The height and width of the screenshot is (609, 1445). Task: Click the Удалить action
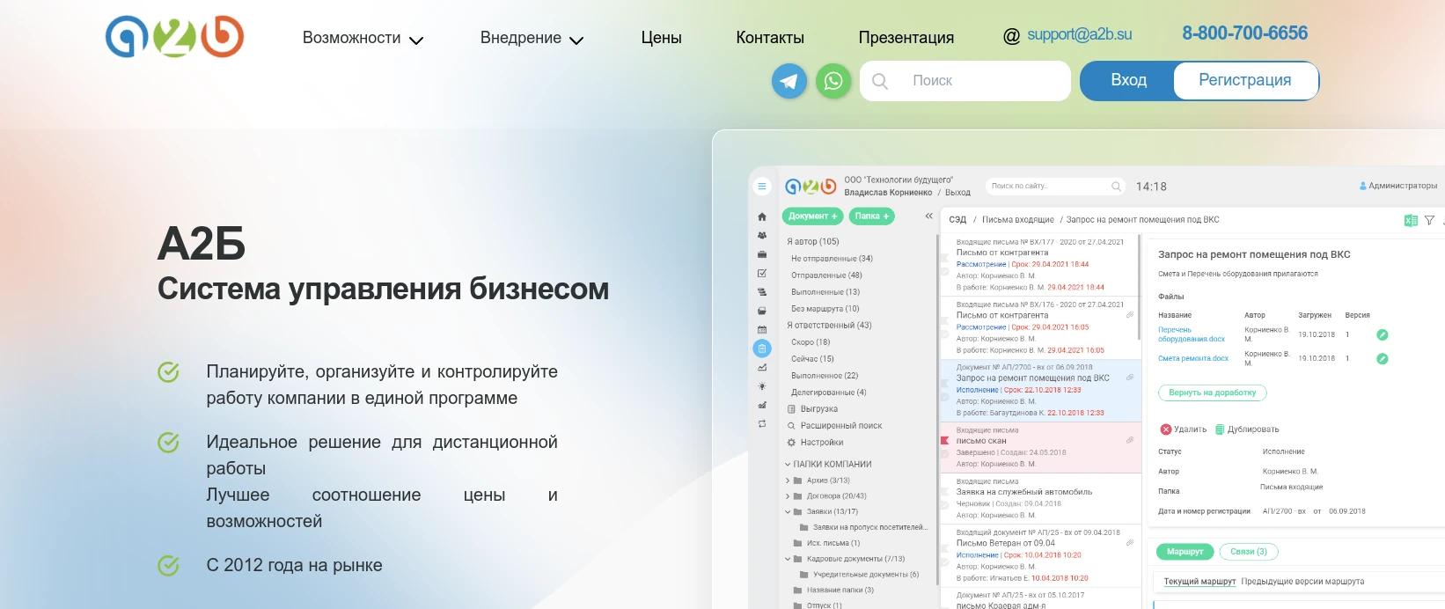coord(1184,429)
